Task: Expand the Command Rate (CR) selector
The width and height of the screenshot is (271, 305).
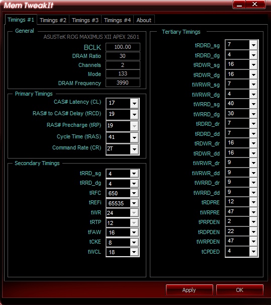Action: pos(134,149)
